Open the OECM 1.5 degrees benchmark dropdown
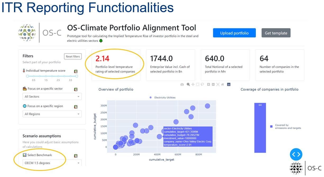This screenshot has width=324, height=177. pyautogui.click(x=52, y=163)
